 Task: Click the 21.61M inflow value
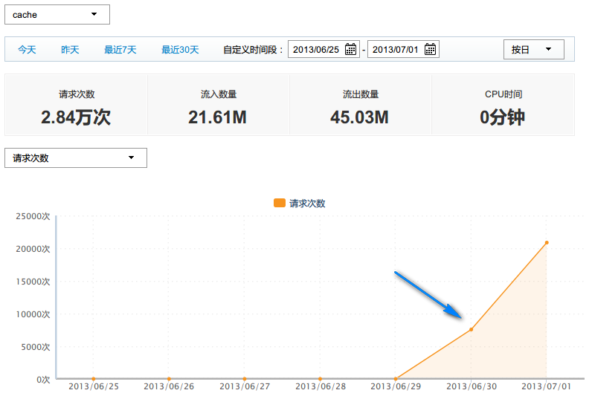point(217,117)
